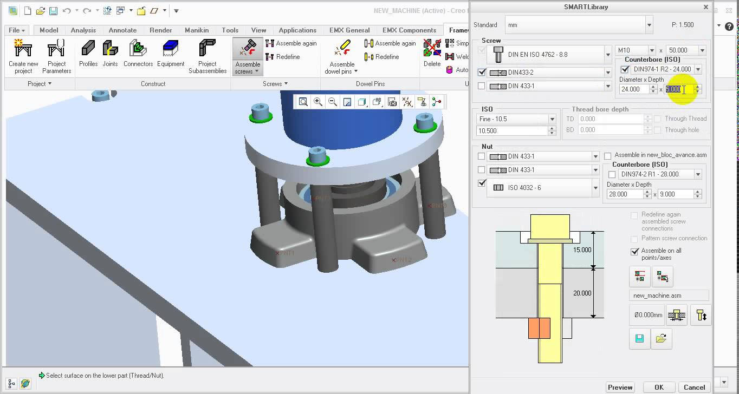This screenshot has width=739, height=394.
Task: Click Save icon in quick access toolbar
Action: [53, 10]
